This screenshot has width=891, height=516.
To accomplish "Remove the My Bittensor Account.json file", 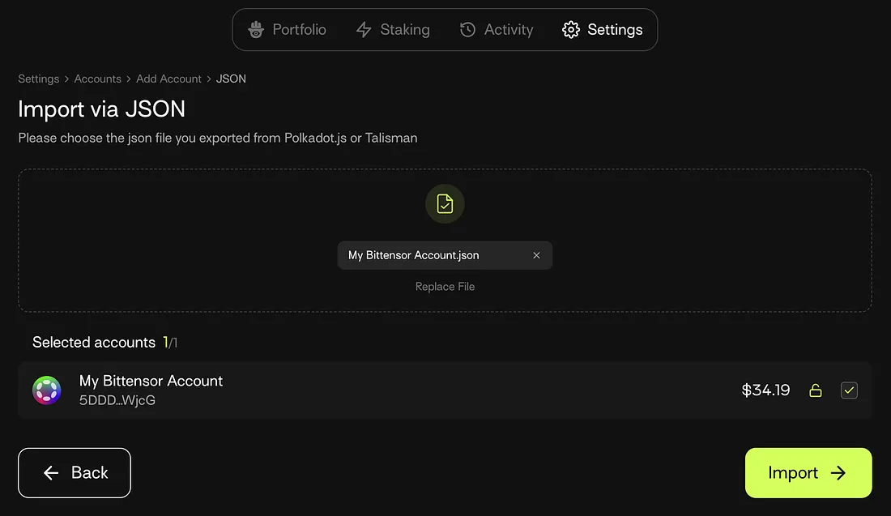I will (536, 255).
